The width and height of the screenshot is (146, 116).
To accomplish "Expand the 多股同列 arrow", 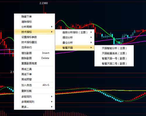I will (x=52, y=96).
